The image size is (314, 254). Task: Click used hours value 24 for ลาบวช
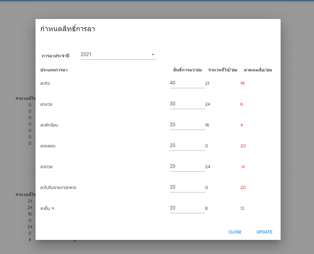tap(208, 104)
